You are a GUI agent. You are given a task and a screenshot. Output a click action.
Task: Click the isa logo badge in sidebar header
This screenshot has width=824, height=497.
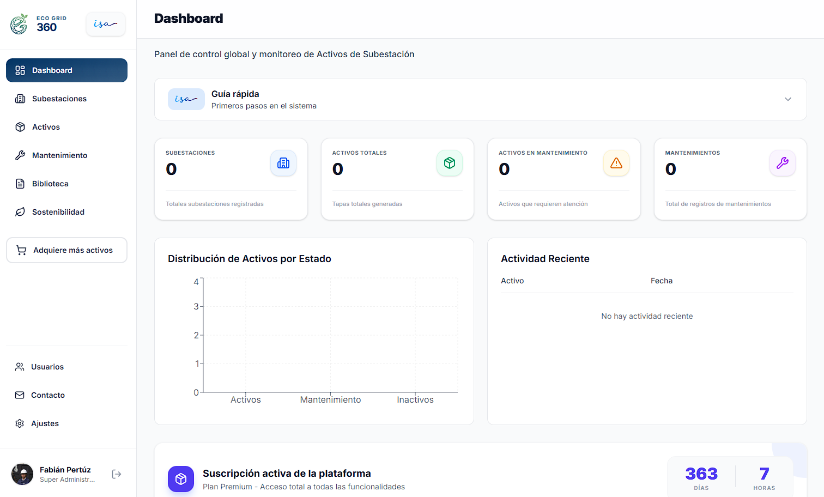106,24
